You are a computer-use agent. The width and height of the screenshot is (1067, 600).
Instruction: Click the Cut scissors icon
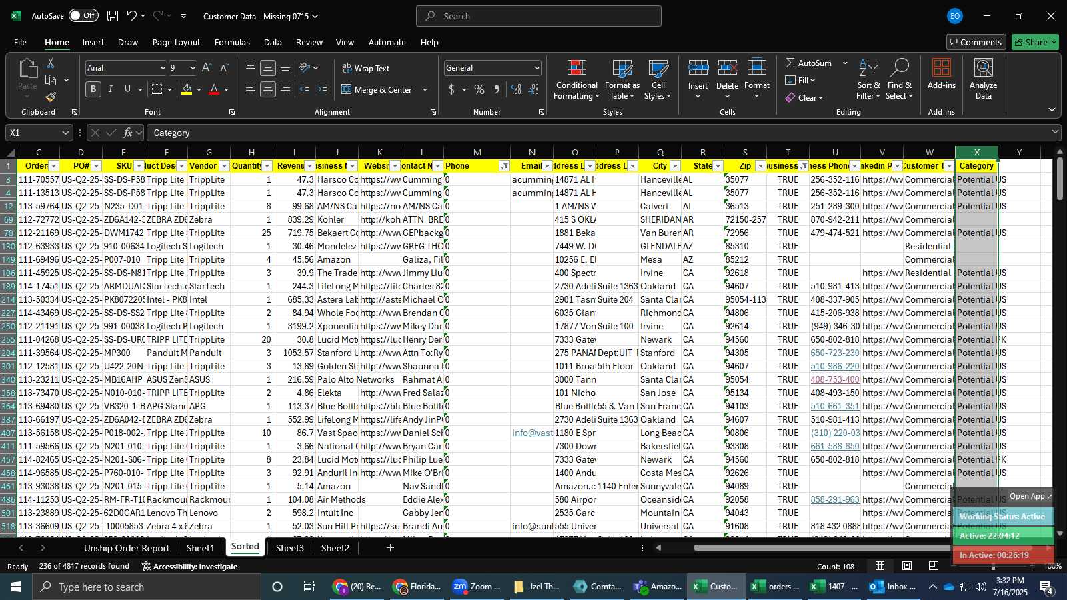51,63
